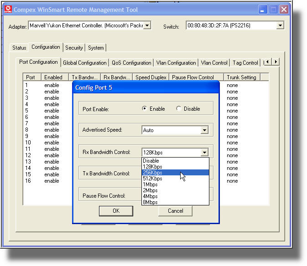Select port 12 row in the list
This screenshot has height=266, width=307.
(x=28, y=155)
